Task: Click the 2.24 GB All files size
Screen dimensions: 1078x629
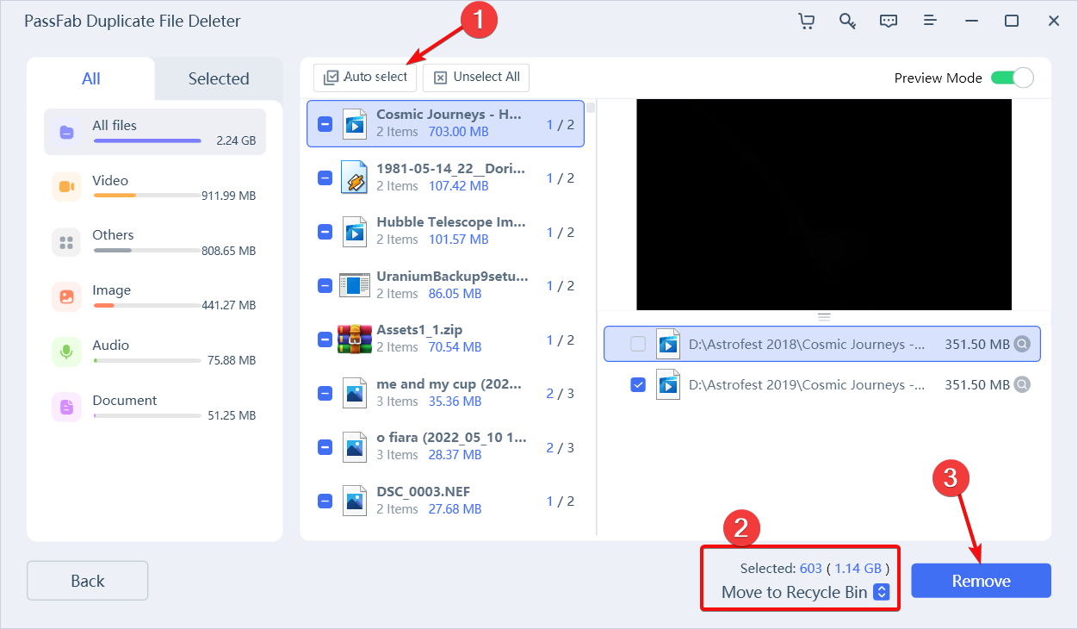Action: coord(236,140)
